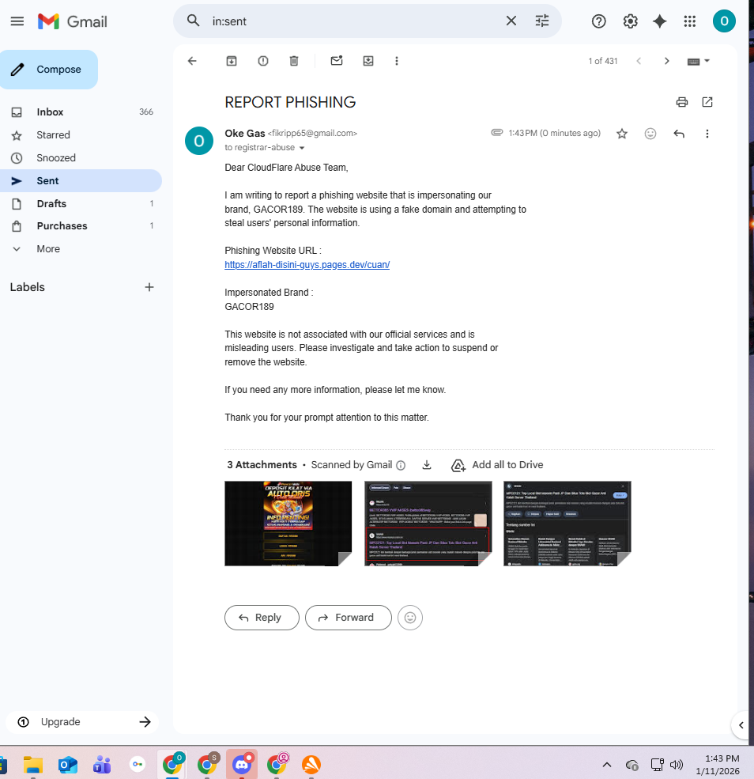Download all attachments
Screen dimensions: 754x779
point(426,465)
